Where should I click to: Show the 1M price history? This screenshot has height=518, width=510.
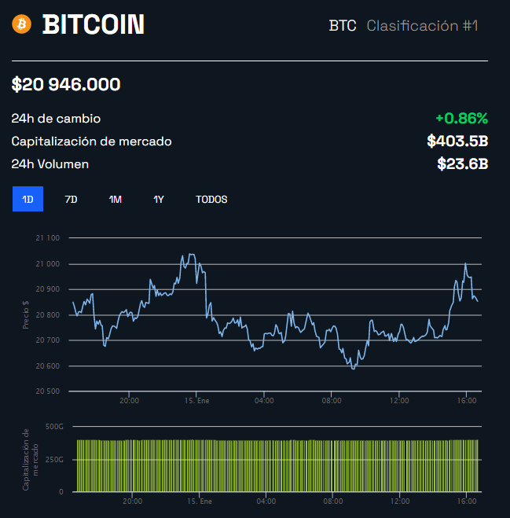point(116,200)
